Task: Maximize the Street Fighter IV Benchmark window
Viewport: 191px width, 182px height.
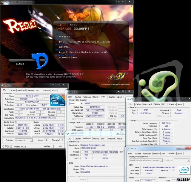Action: [x=123, y=1]
